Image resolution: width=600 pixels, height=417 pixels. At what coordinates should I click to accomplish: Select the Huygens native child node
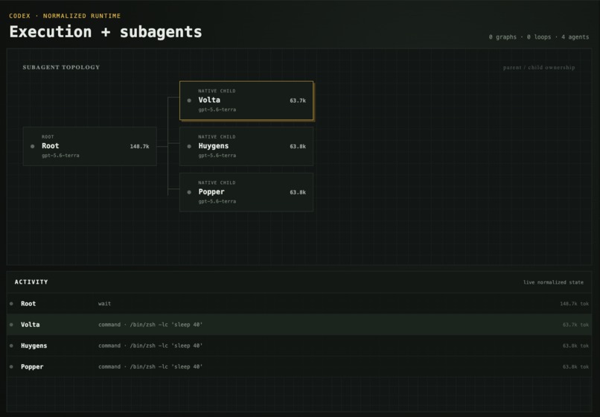246,146
